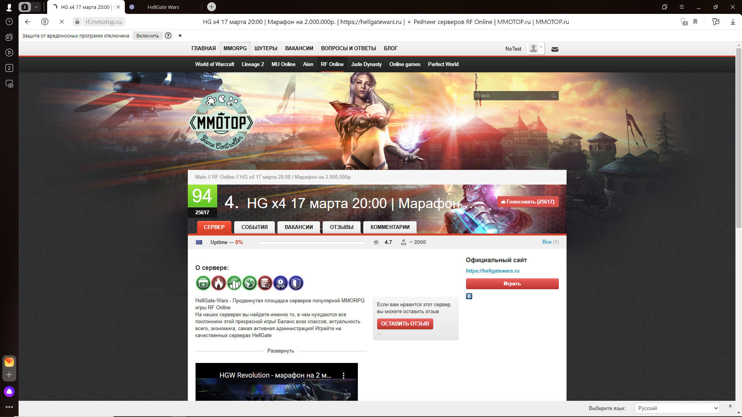The height and width of the screenshot is (417, 742).
Task: Open the malware protection help icon
Action: pyautogui.click(x=168, y=36)
